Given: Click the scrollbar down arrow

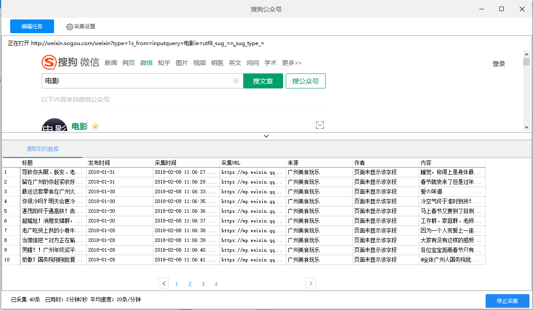Looking at the screenshot, I should pos(526,127).
